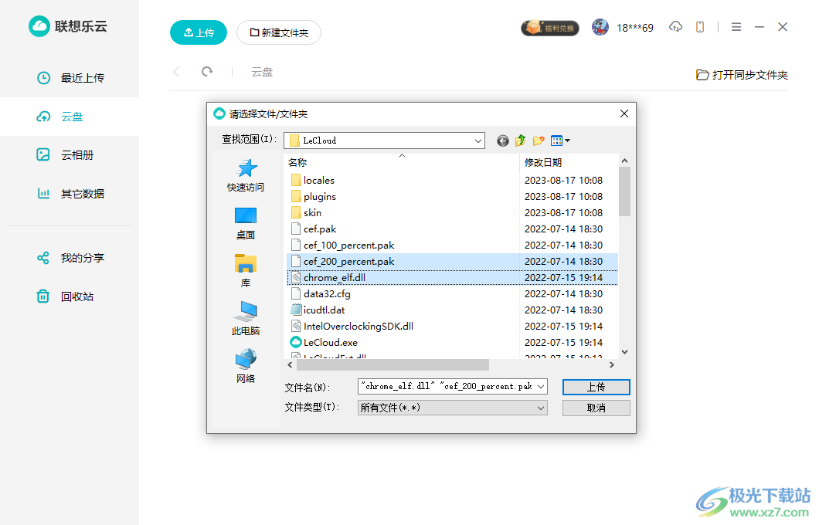Viewport: 819px width, 525px height.
Task: Click the horizontal scrollbar left arrow
Action: pos(290,364)
